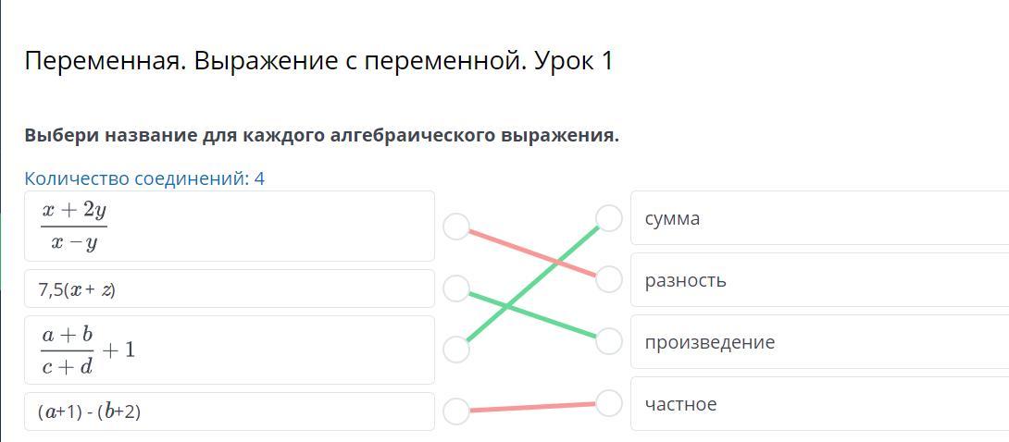Image resolution: width=1009 pixels, height=442 pixels.
Task: Click the connector circle beside the (a+b)/(c+d)+1 expression
Action: pos(456,349)
